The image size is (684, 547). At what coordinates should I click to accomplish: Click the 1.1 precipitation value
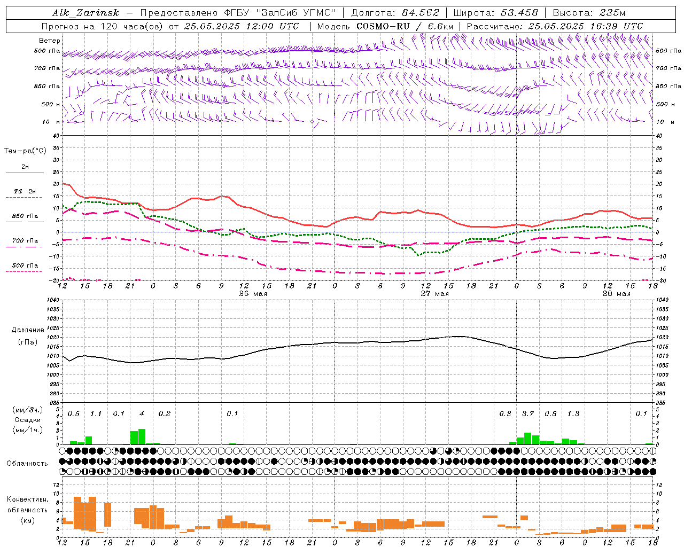pyautogui.click(x=96, y=413)
